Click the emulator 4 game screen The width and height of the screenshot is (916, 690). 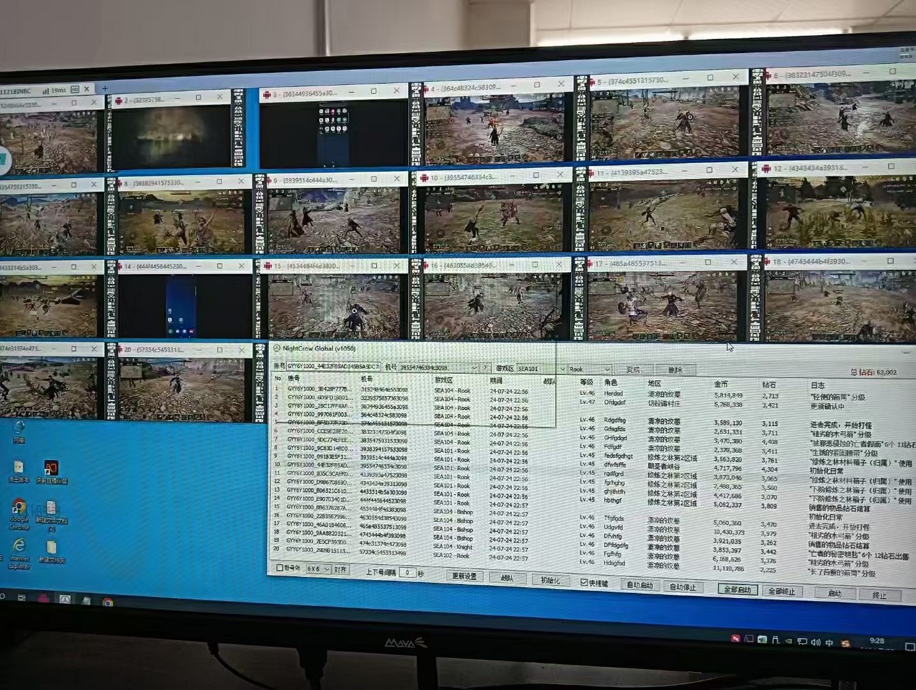click(x=494, y=128)
